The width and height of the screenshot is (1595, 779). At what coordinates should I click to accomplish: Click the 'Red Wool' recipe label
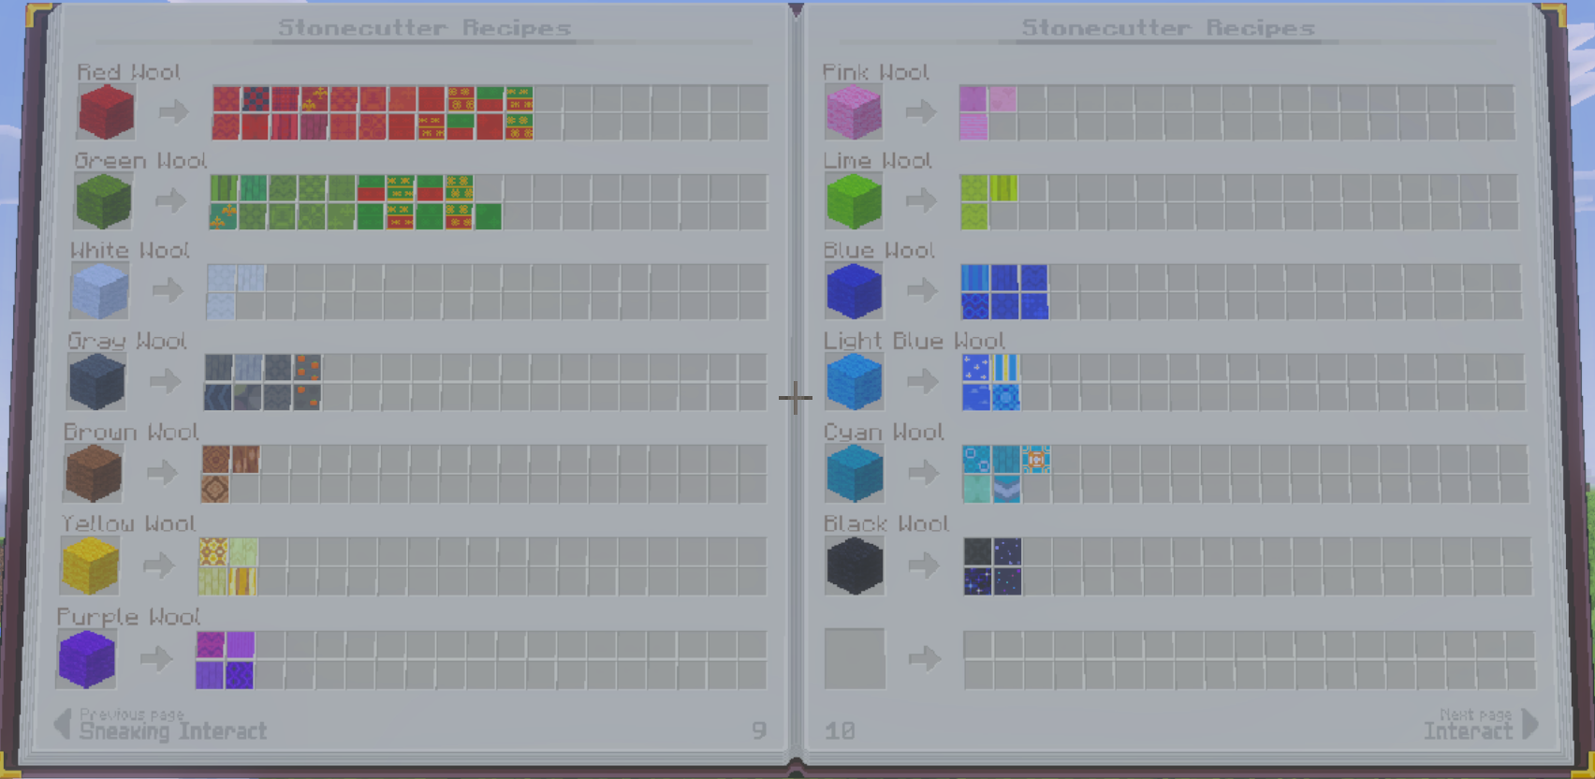coord(128,72)
